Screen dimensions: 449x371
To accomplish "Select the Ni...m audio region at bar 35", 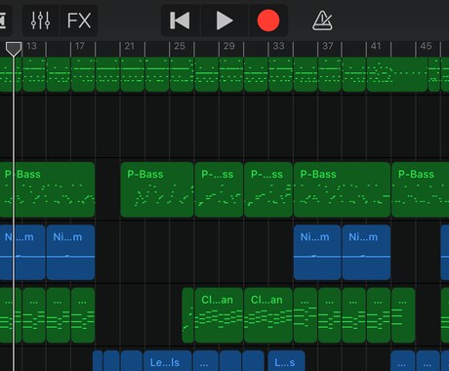I will click(x=317, y=252).
